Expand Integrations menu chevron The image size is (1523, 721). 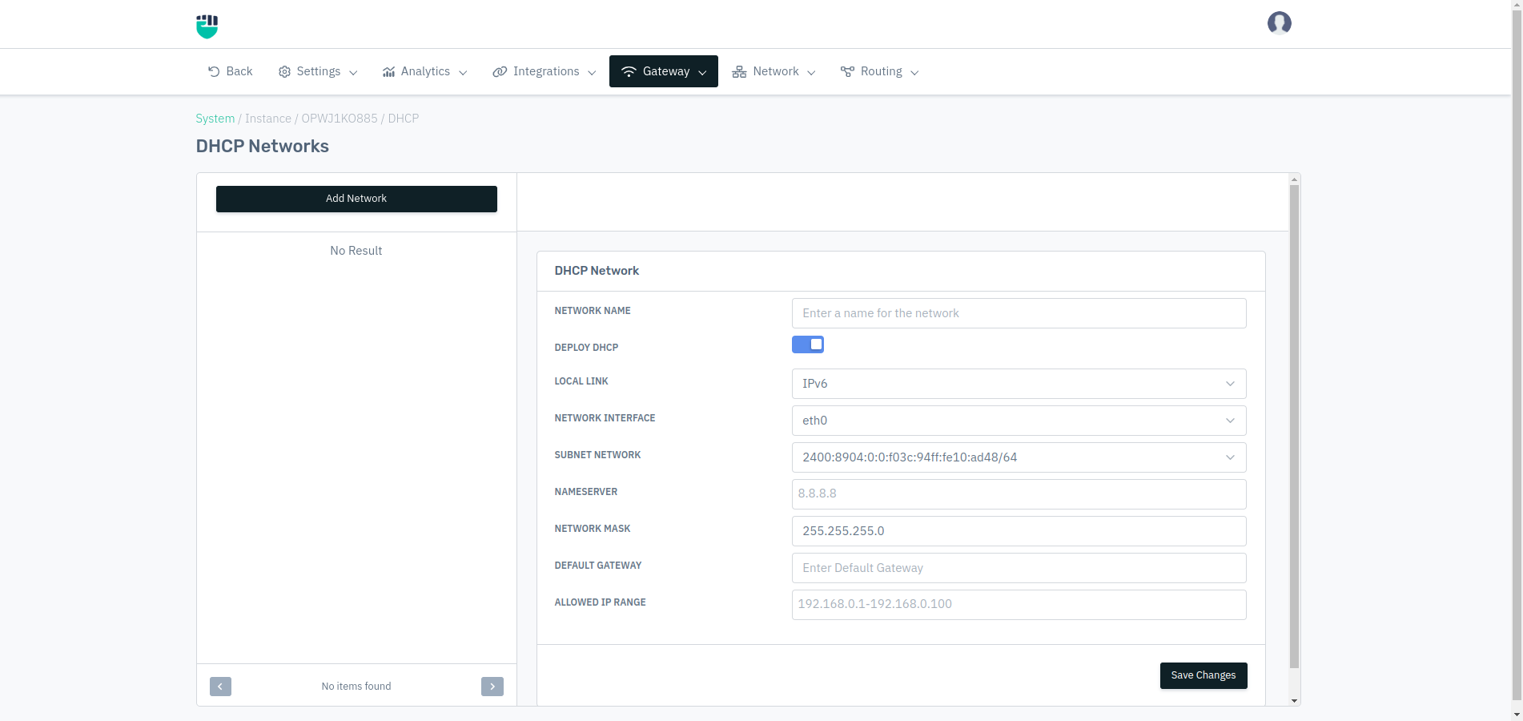pos(592,72)
